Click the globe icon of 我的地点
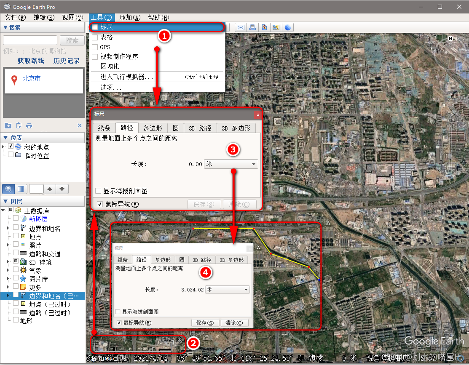Screen dimensions: 469x365 pyautogui.click(x=18, y=147)
